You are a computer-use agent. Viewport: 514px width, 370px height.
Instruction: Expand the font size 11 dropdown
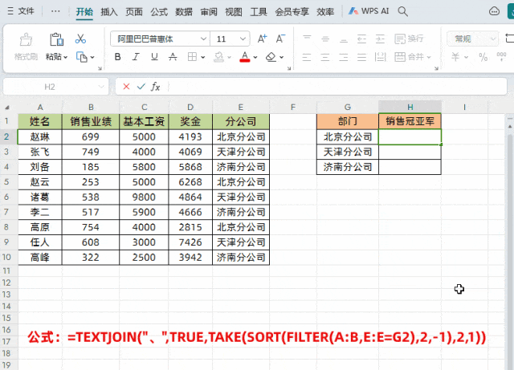click(243, 39)
